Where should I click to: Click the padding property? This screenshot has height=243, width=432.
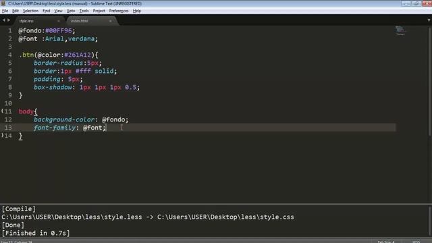pos(47,79)
